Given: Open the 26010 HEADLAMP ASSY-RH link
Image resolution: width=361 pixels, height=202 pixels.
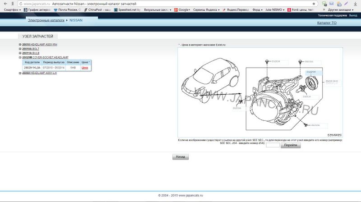Looking at the screenshot, I should click(x=40, y=44).
